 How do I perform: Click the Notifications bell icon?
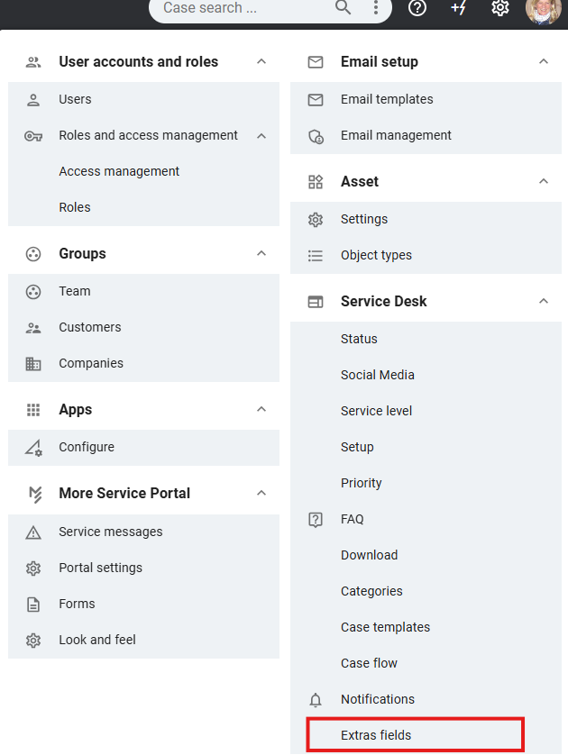click(316, 700)
